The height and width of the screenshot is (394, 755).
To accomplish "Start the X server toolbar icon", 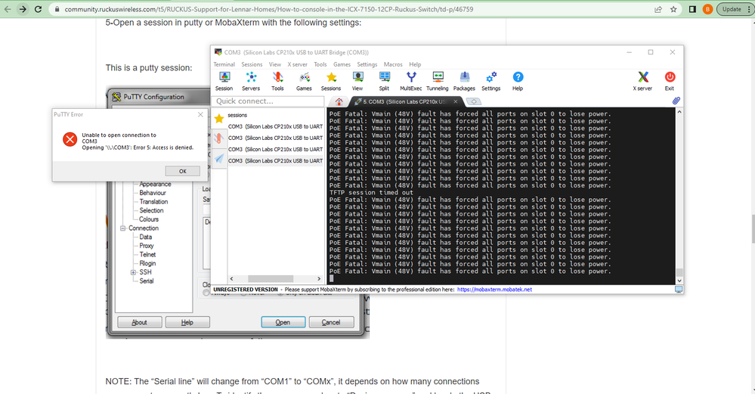I will (x=642, y=81).
